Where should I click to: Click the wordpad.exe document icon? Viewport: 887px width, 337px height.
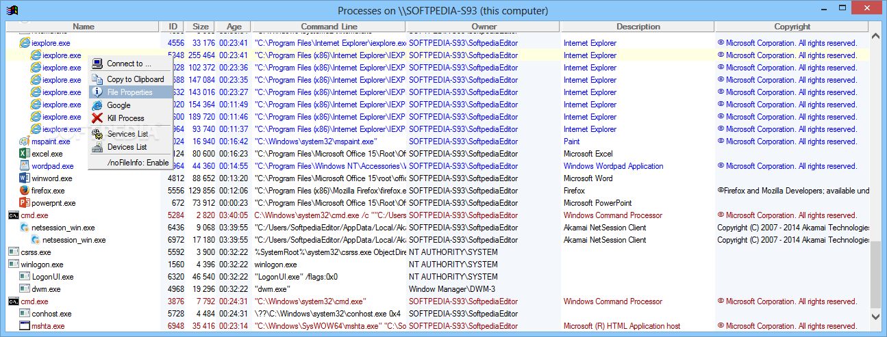pyautogui.click(x=25, y=166)
